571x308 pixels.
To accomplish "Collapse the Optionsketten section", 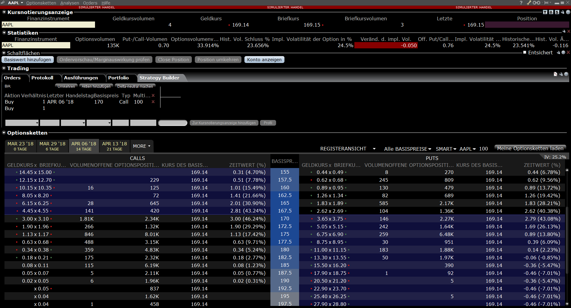I will coord(4,133).
